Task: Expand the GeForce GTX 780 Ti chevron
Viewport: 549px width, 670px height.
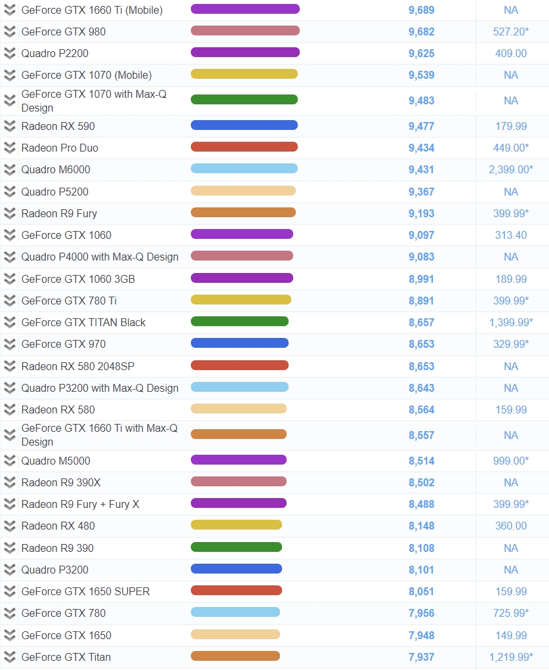Action: pos(9,301)
